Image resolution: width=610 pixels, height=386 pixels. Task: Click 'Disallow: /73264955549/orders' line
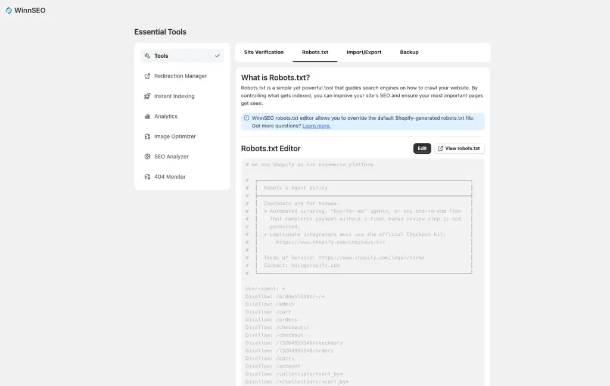click(290, 351)
